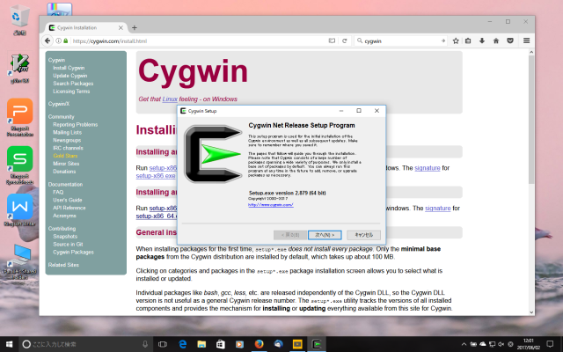Viewport: 563px width, 352px height.
Task: Open Windows Start menu
Action: tap(9, 344)
